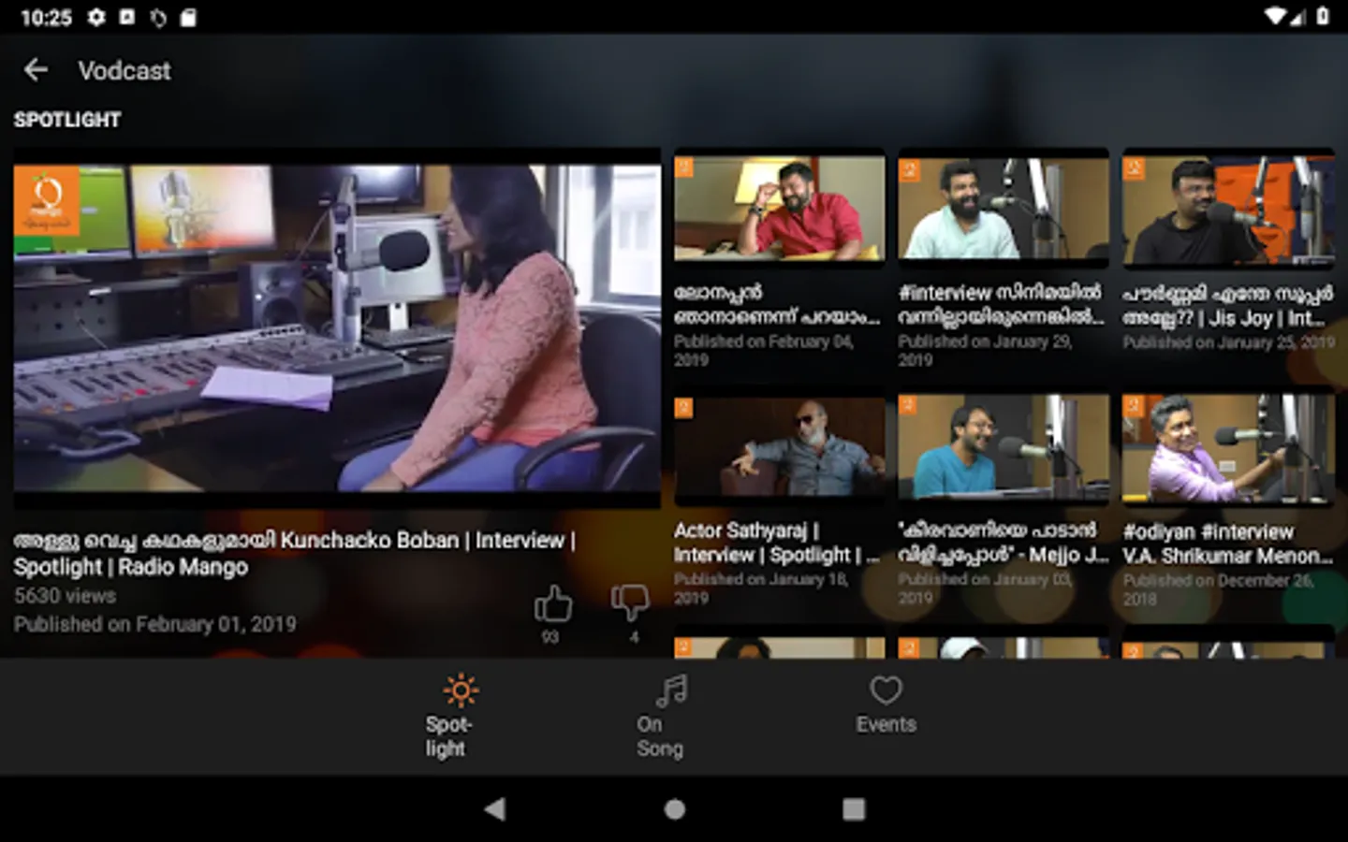
Task: Open the Mejjo J. video thumbnail
Action: pyautogui.click(x=1004, y=449)
